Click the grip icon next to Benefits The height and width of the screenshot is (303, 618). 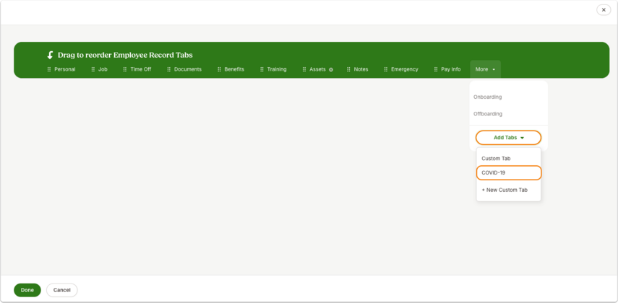coord(219,69)
